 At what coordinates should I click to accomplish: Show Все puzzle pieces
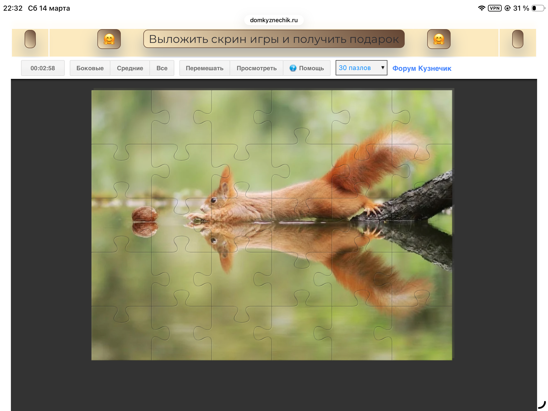[162, 68]
